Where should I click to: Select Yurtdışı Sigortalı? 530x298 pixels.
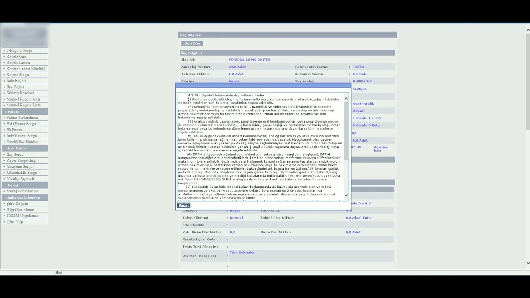(x=20, y=179)
